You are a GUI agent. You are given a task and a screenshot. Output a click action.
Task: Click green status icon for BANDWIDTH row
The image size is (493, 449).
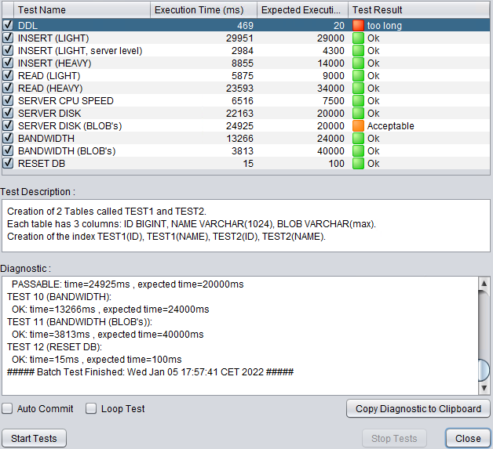coord(358,138)
